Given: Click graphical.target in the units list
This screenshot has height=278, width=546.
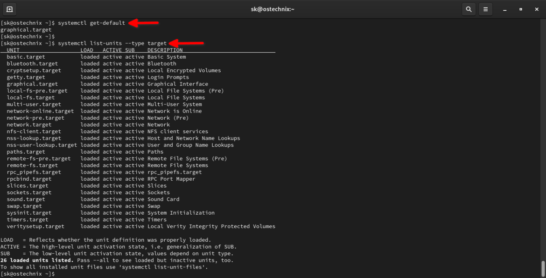Looking at the screenshot, I should pos(32,84).
